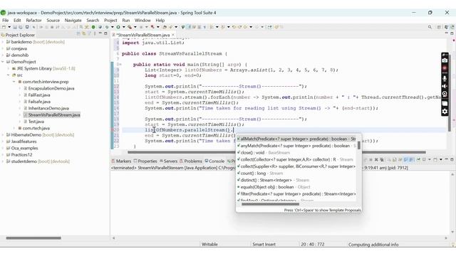
Task: Switch to the Markers tab
Action: (122, 161)
